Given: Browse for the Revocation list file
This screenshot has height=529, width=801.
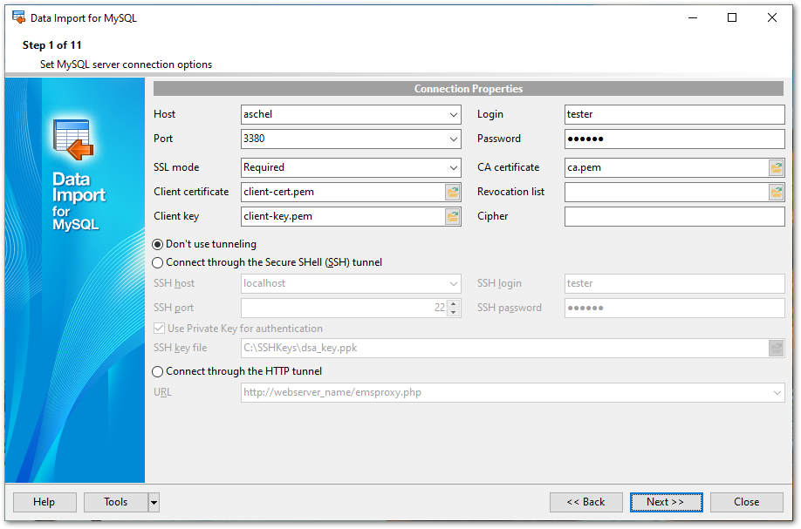Looking at the screenshot, I should (x=776, y=193).
